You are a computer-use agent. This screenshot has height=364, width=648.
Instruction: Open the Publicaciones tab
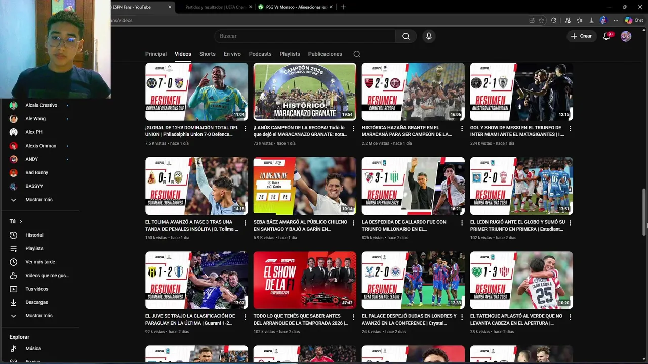325,54
